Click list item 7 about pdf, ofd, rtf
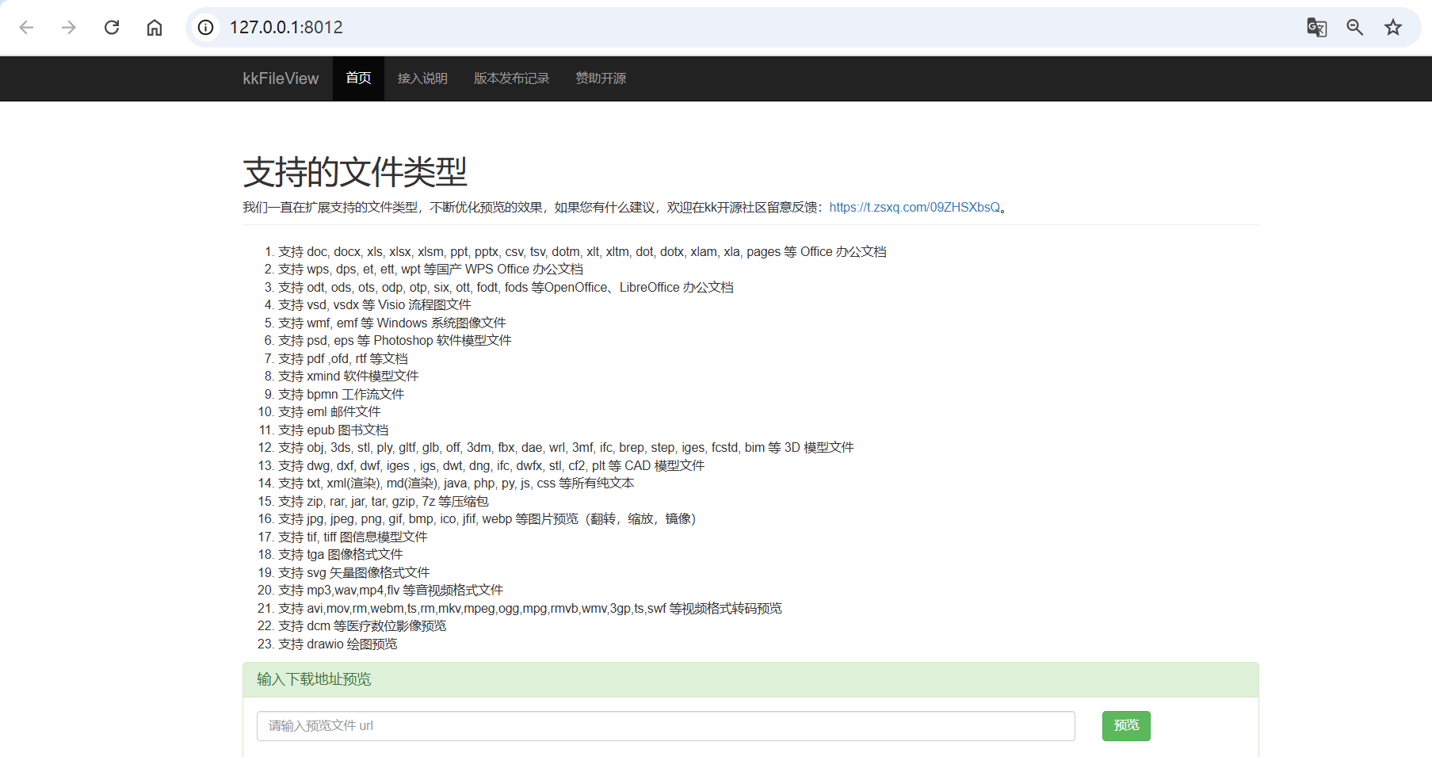This screenshot has width=1432, height=757. [343, 359]
